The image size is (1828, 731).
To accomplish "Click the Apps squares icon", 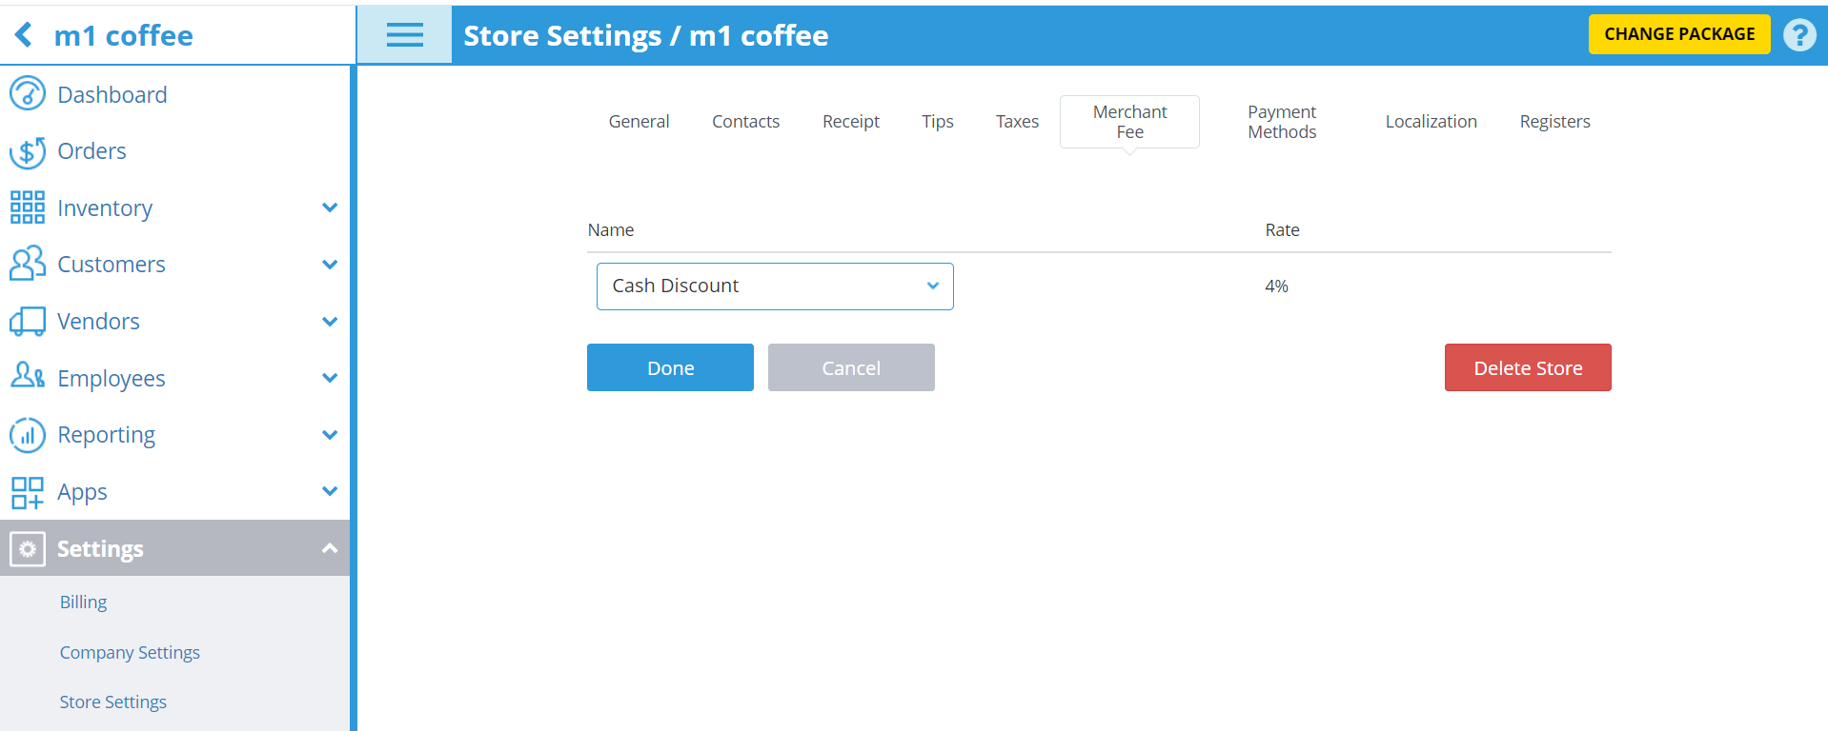I will (x=28, y=492).
